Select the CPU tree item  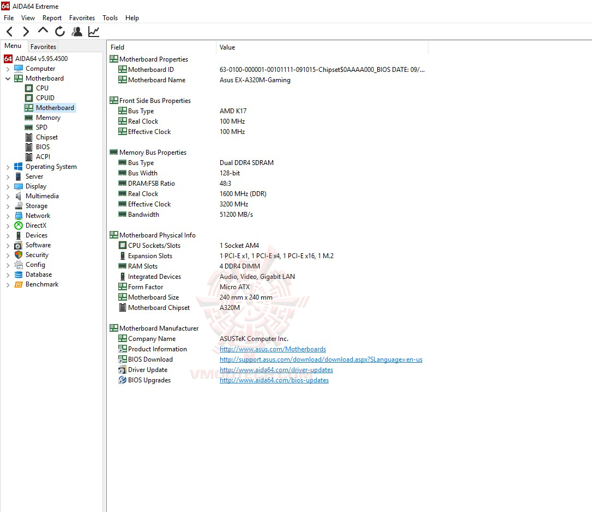tap(43, 88)
